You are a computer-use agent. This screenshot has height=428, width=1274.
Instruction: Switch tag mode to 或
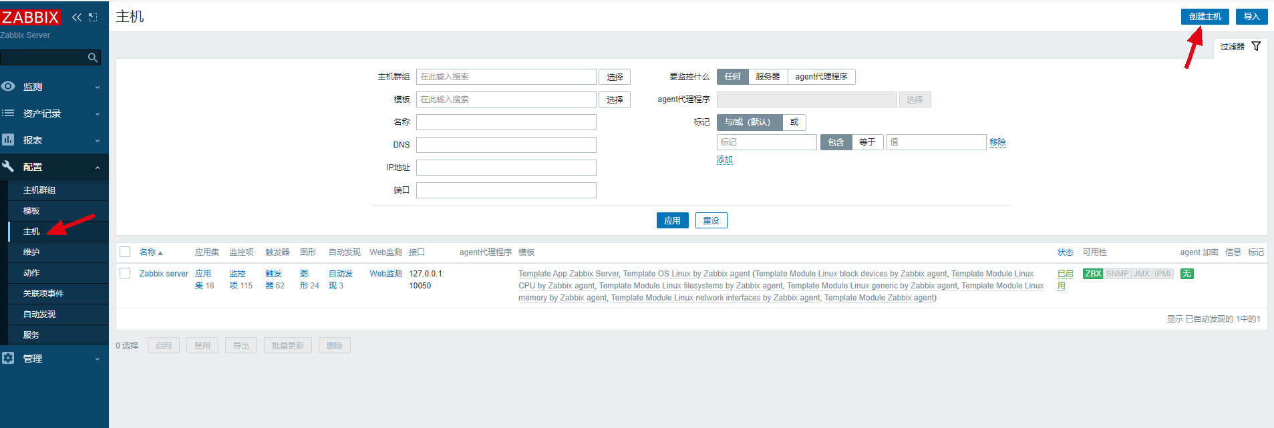point(794,122)
